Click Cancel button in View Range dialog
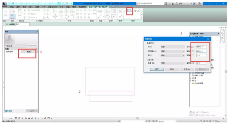Screen dimensions: 230x124 tap(172, 69)
